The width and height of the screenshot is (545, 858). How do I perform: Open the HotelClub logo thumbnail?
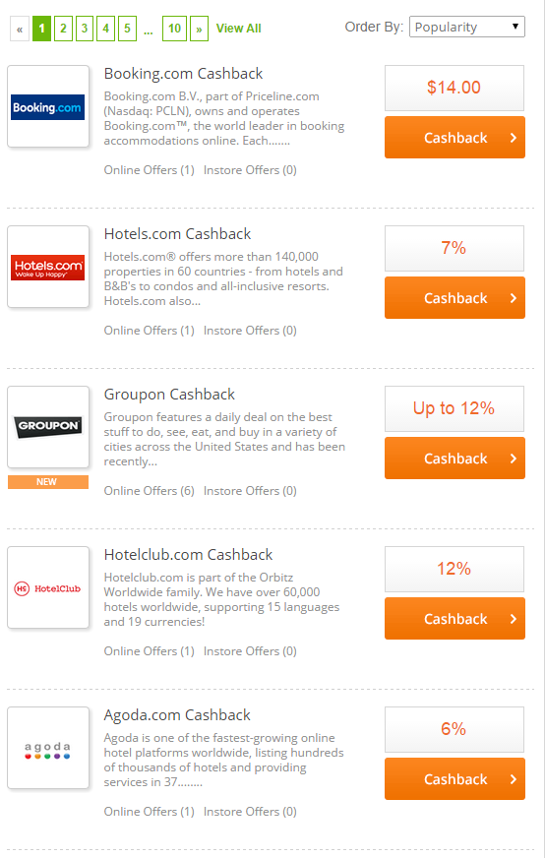[x=48, y=587]
